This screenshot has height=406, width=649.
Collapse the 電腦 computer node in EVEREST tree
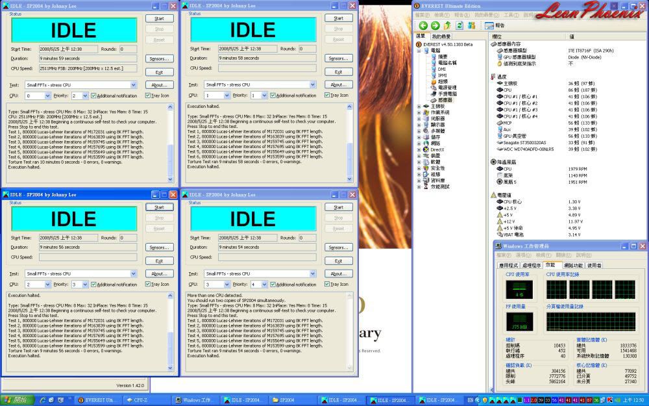[419, 51]
